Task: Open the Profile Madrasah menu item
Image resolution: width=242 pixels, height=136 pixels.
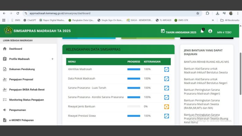Action: tap(28, 59)
